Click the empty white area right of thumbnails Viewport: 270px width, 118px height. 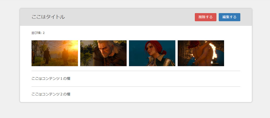tap(232, 53)
